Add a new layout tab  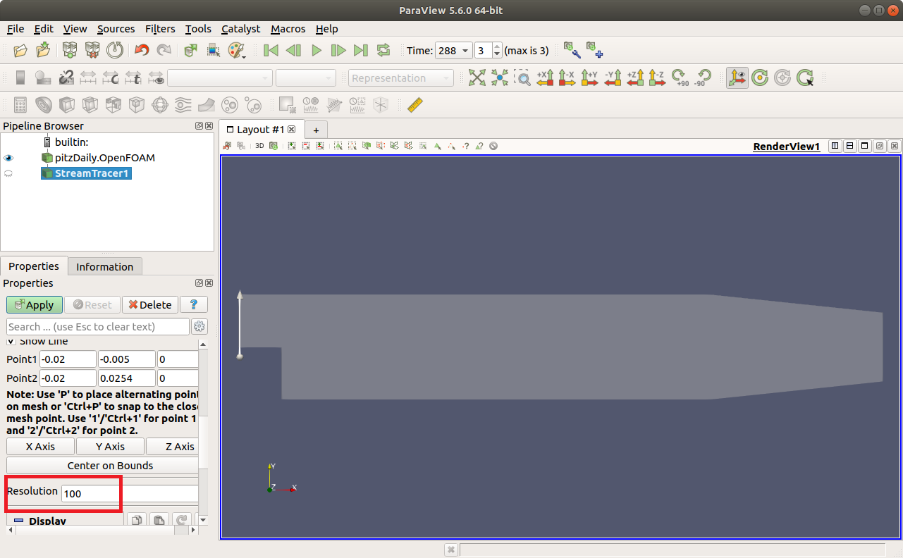click(316, 130)
